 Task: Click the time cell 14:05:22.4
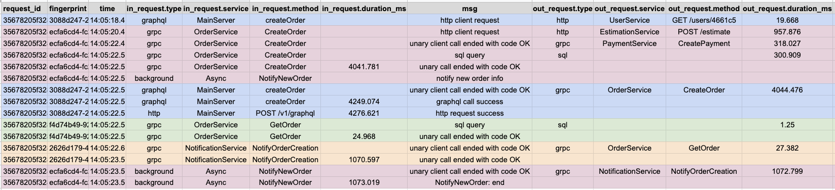[x=107, y=43]
